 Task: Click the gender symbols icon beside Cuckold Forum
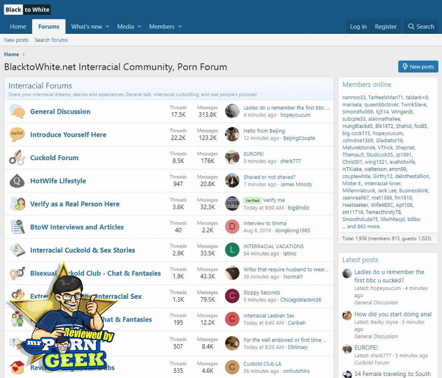click(16, 157)
